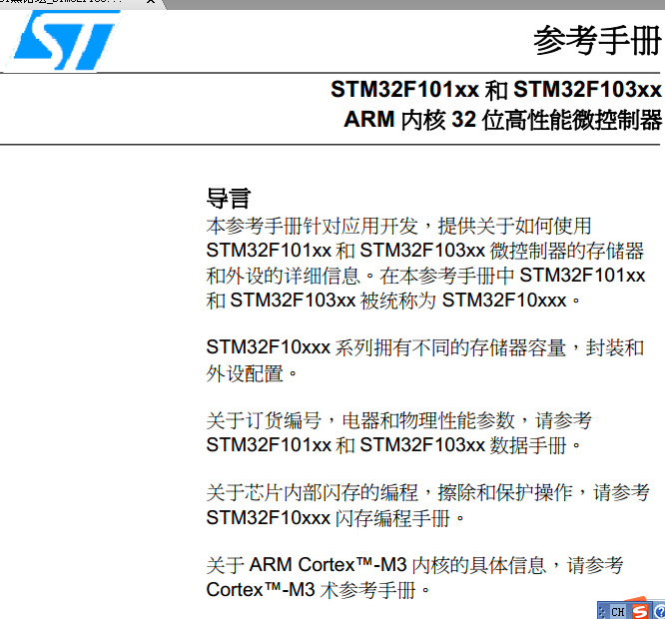This screenshot has height=619, width=665.
Task: Click the text '被统称为 STM32F10xxx'
Action: (x=470, y=301)
